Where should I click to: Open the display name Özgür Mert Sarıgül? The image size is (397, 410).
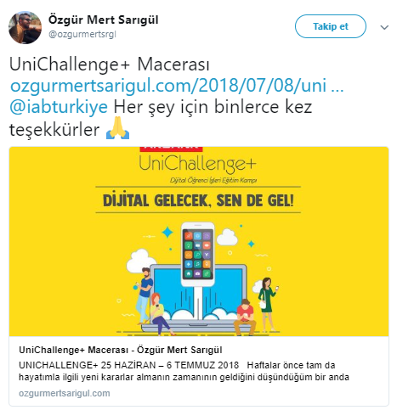(x=103, y=20)
